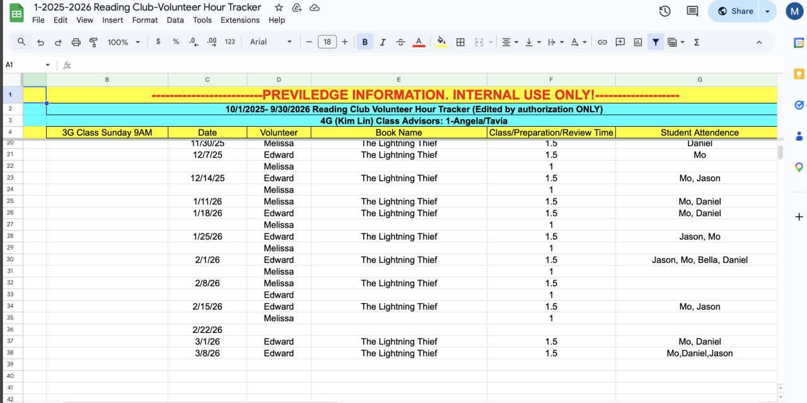Viewport: 807px width, 403px height.
Task: Increase the font size
Action: (345, 42)
